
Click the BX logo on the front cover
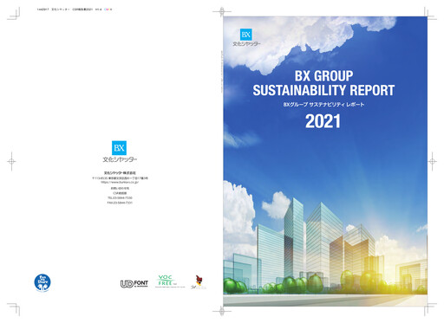pos(246,35)
